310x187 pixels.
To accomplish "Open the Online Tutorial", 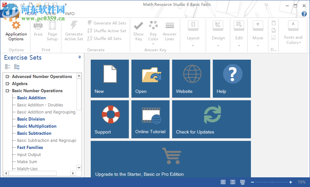I will click(x=150, y=119).
